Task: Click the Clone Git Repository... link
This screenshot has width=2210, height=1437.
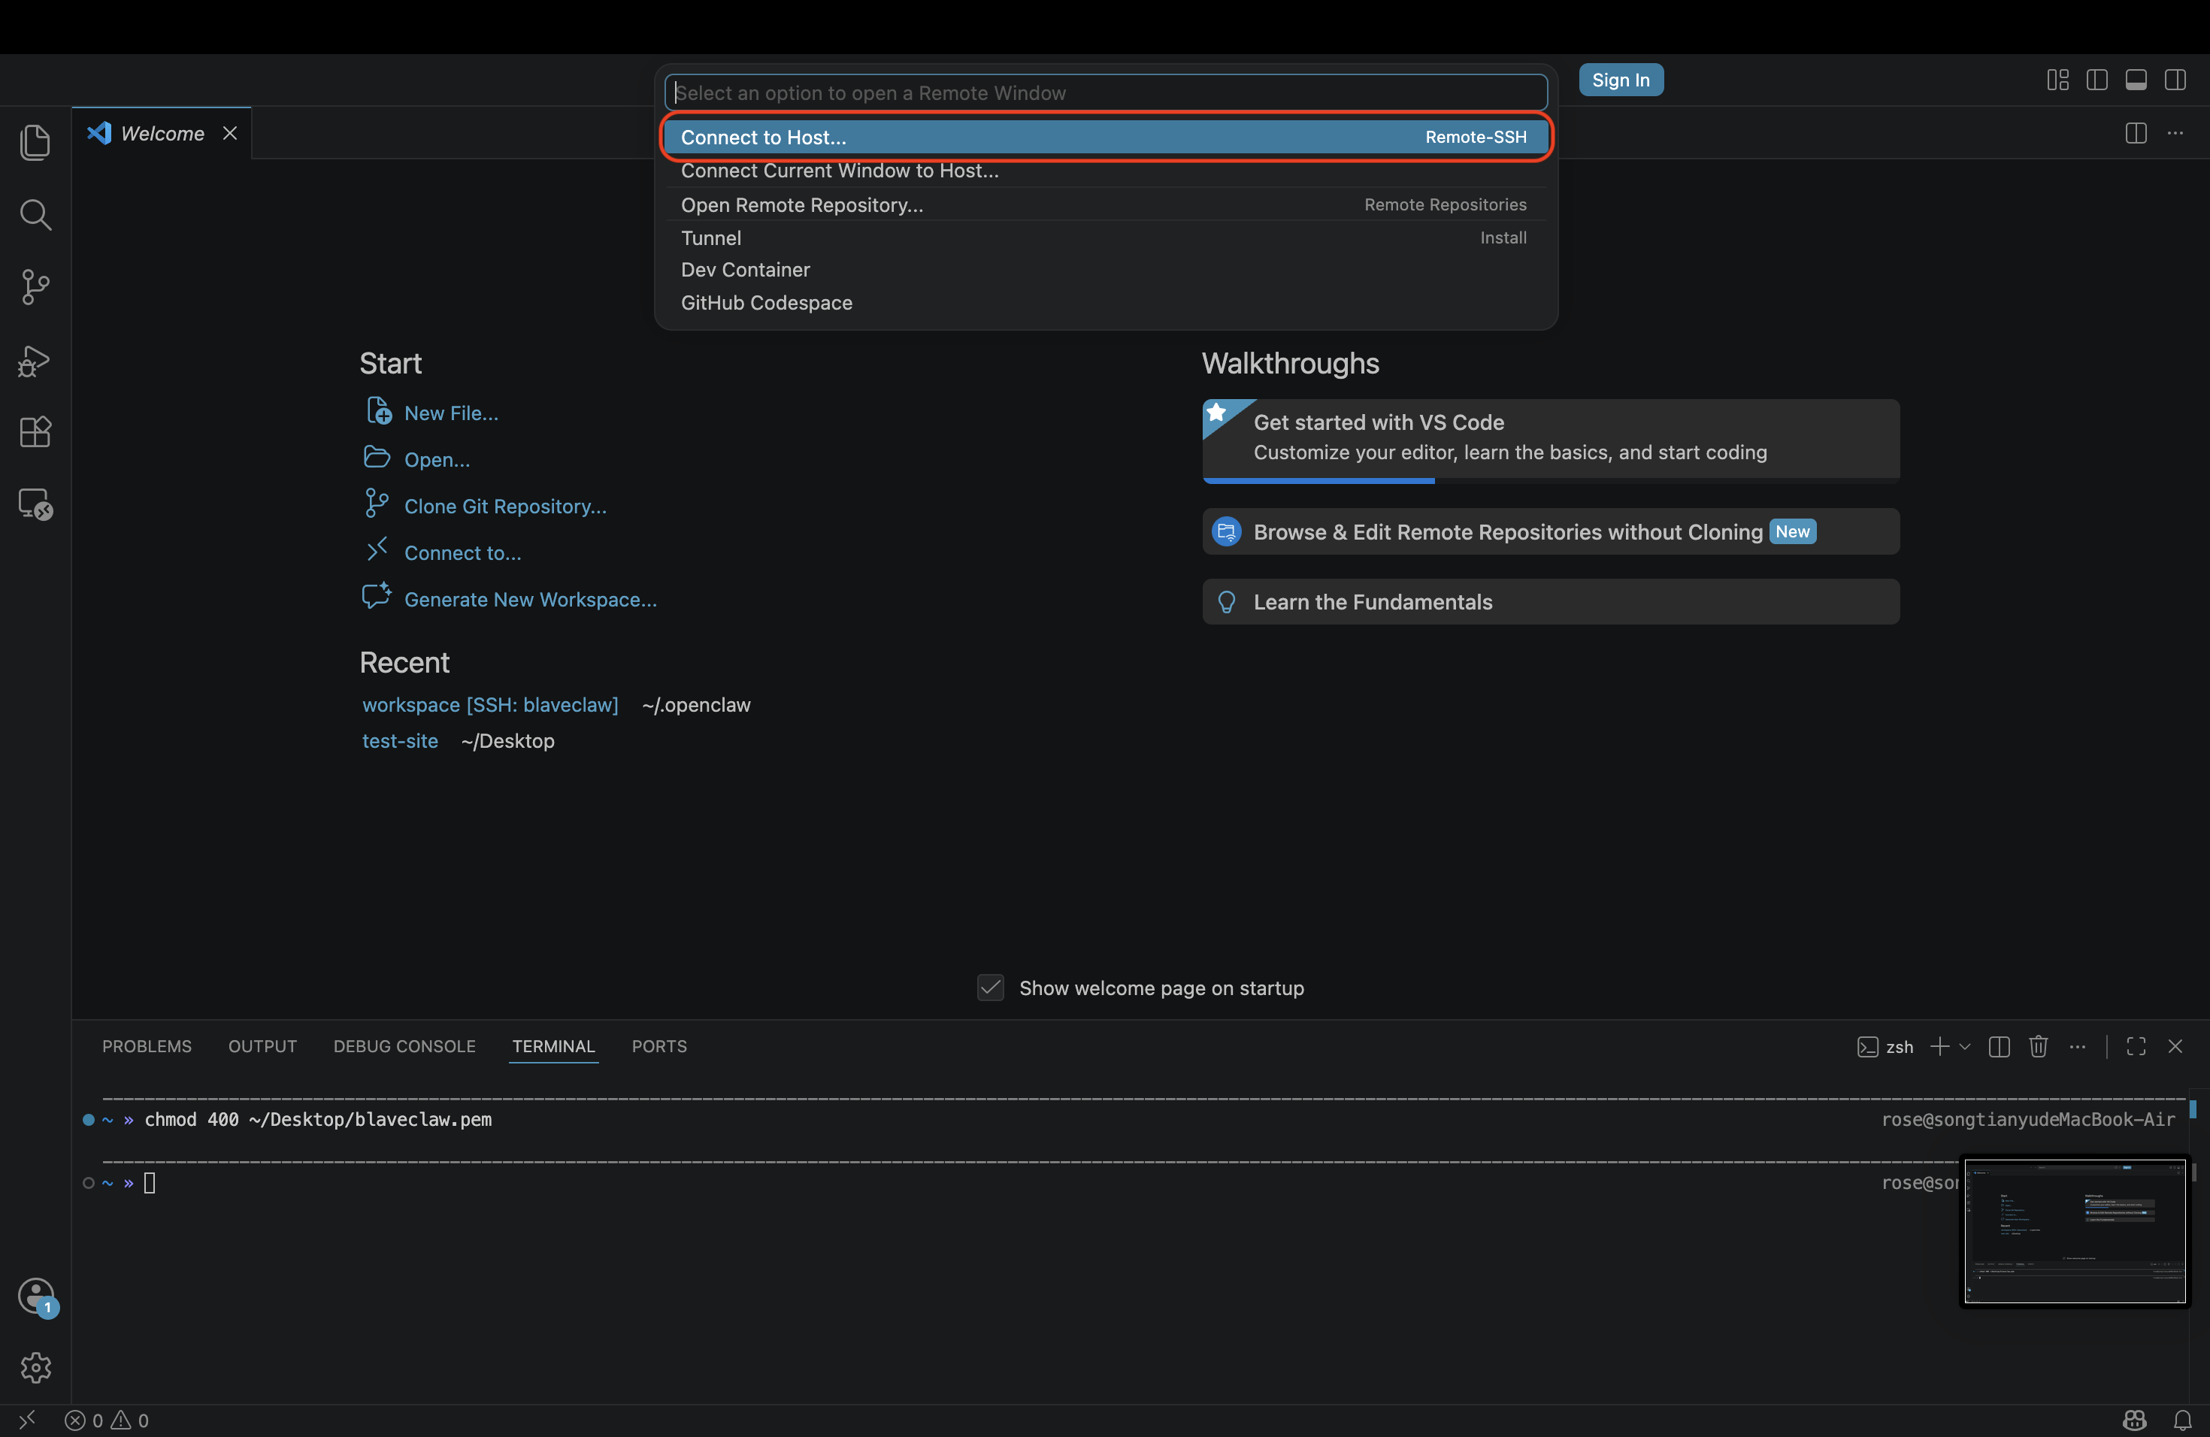Action: tap(505, 506)
